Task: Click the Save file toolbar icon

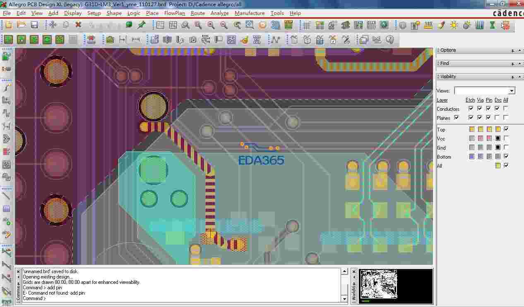Action: click(x=34, y=25)
